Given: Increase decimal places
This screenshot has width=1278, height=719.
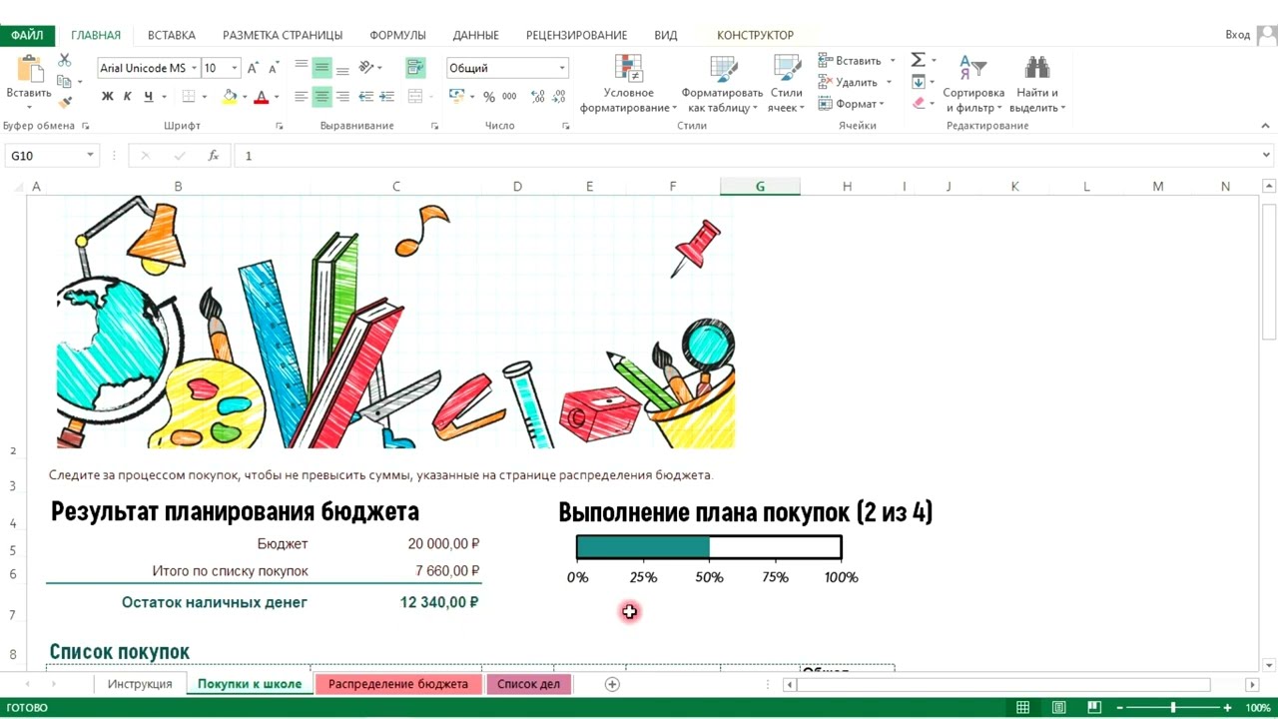Looking at the screenshot, I should (538, 97).
